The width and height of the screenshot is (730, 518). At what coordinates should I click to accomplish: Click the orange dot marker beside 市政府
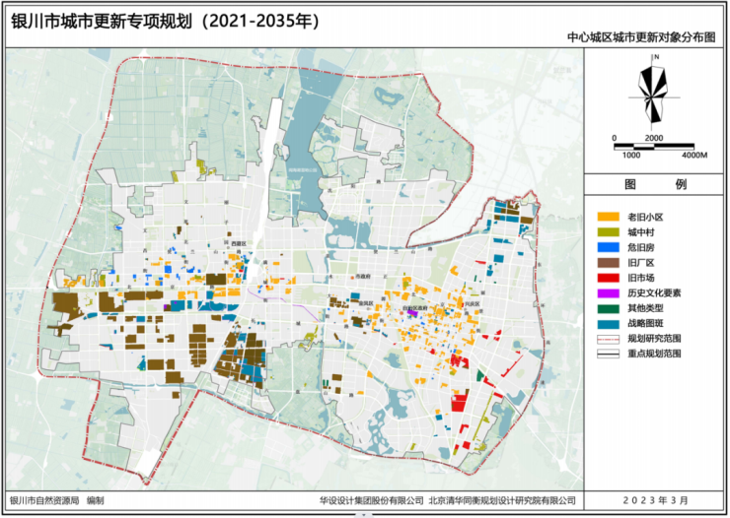[x=353, y=278]
